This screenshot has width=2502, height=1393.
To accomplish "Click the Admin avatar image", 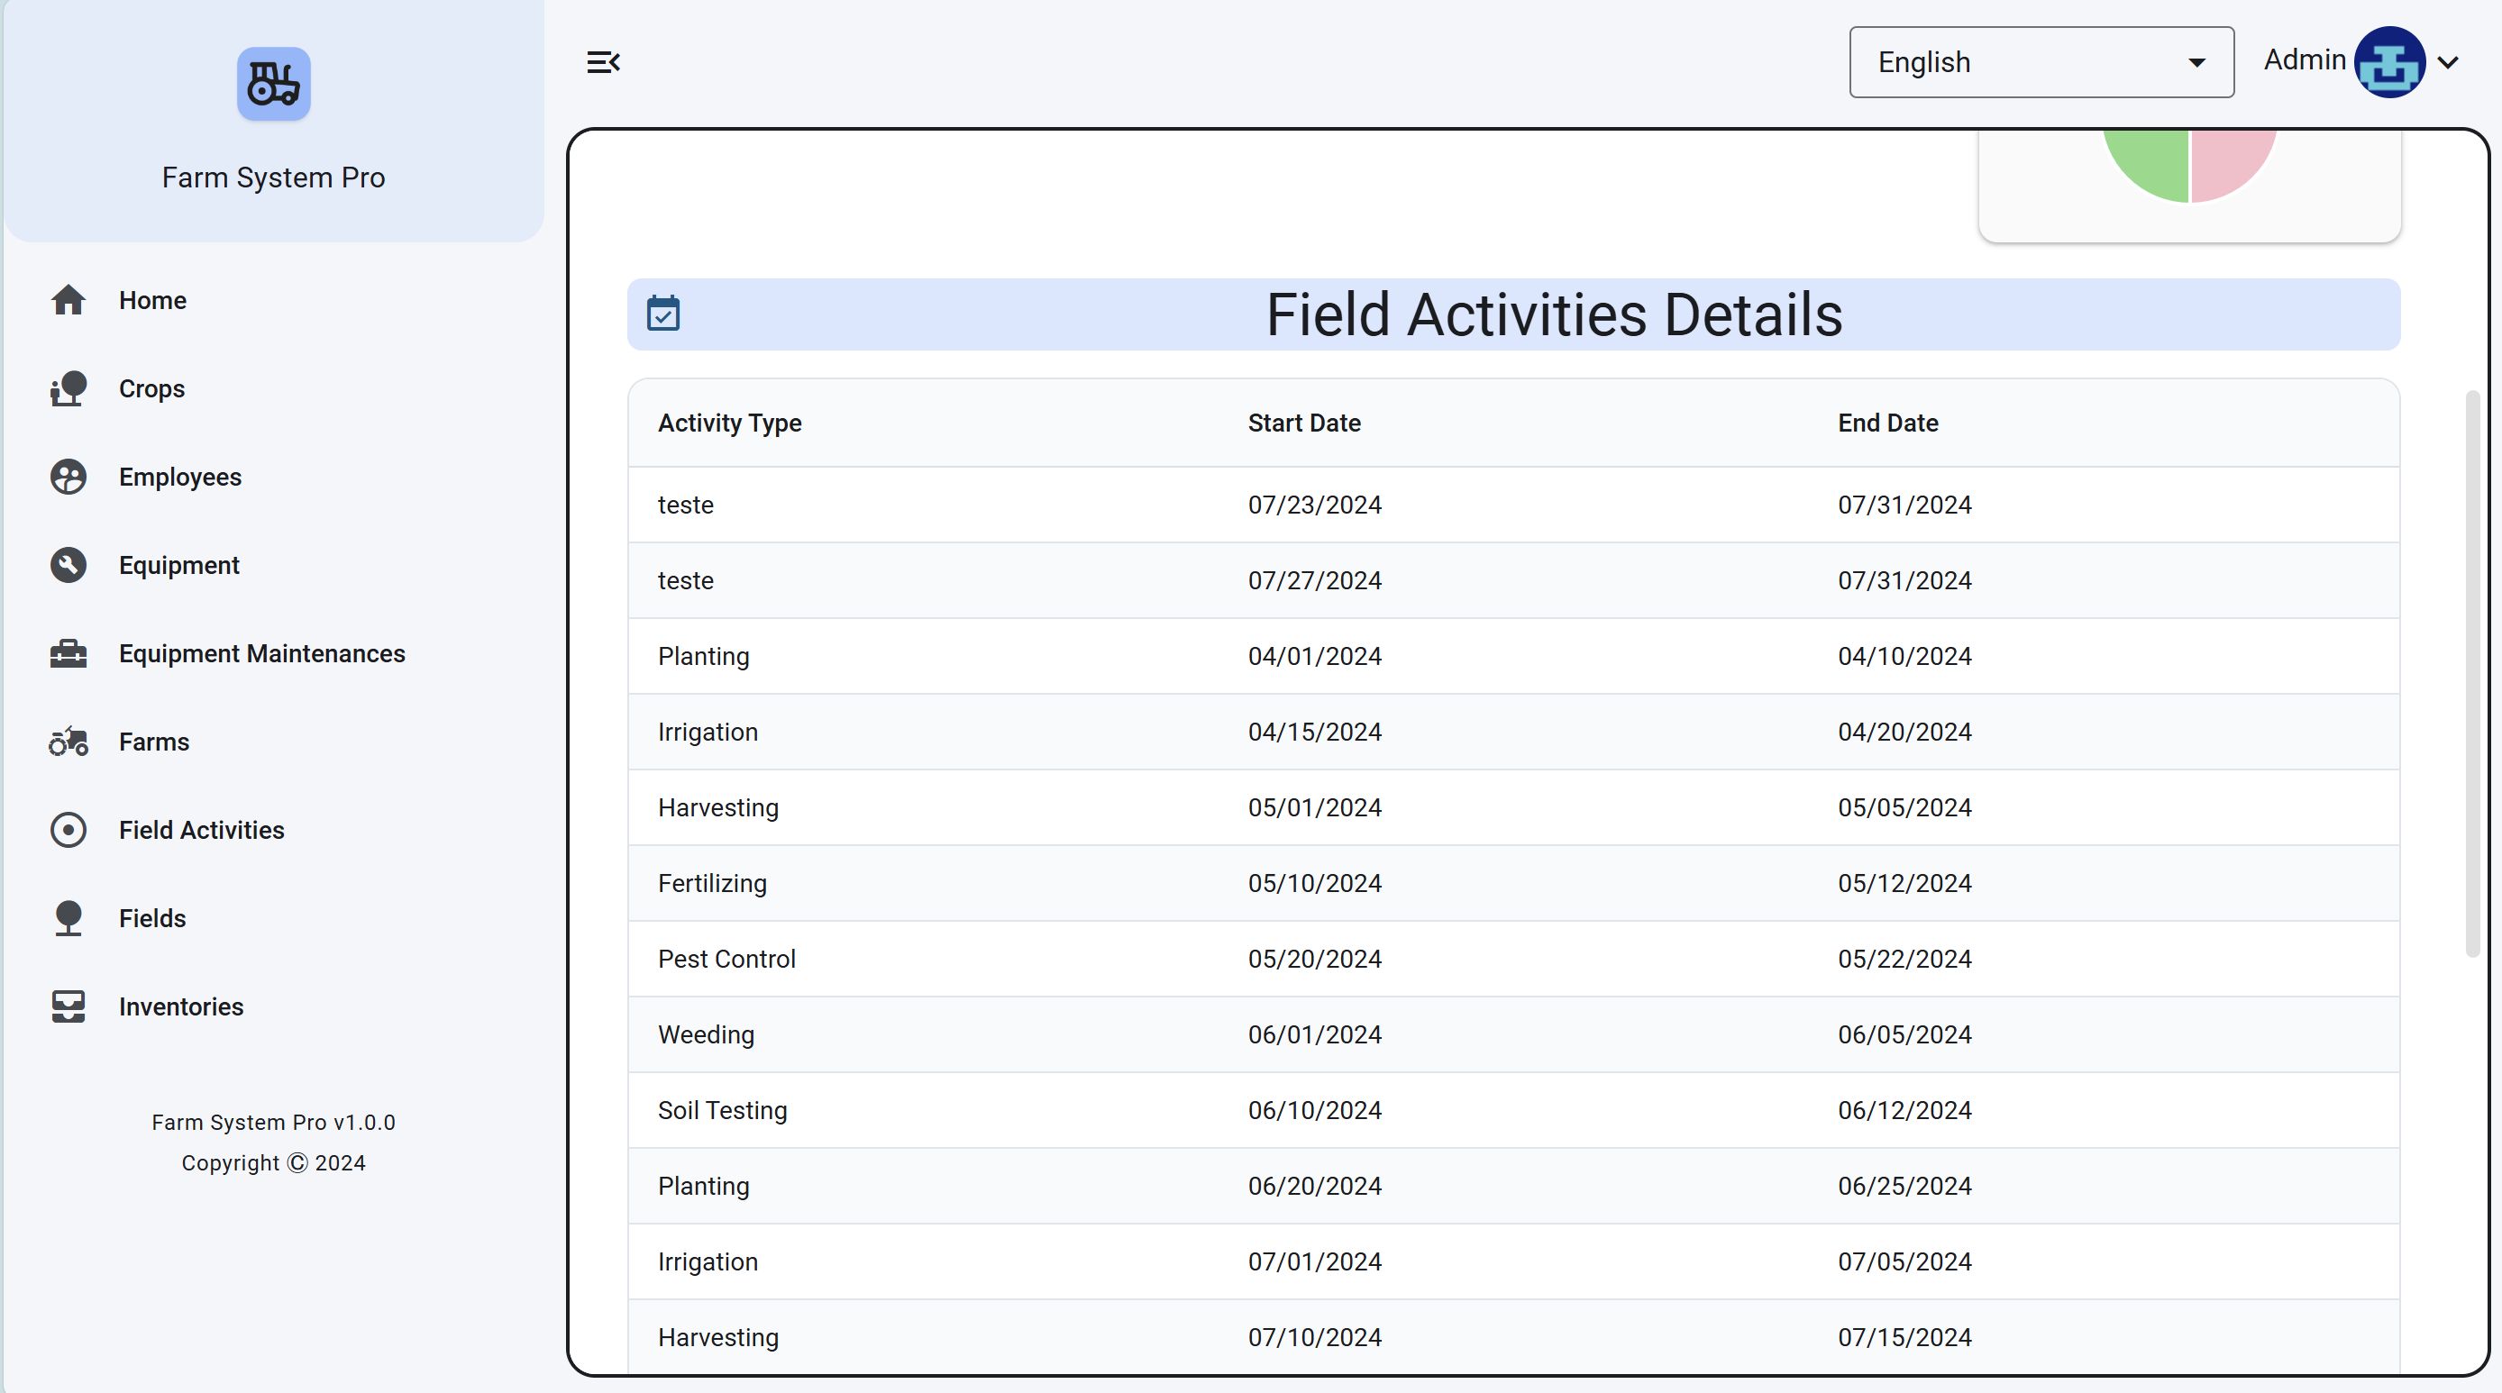I will (x=2388, y=62).
